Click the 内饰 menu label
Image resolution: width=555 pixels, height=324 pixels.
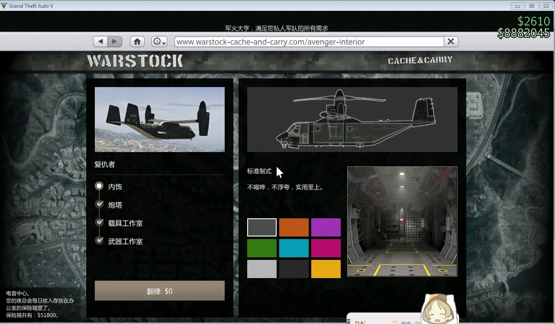[x=115, y=187]
